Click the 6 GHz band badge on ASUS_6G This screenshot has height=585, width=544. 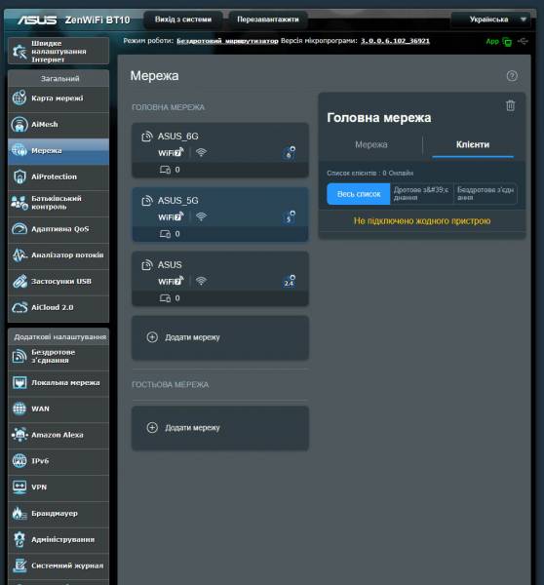pyautogui.click(x=290, y=153)
